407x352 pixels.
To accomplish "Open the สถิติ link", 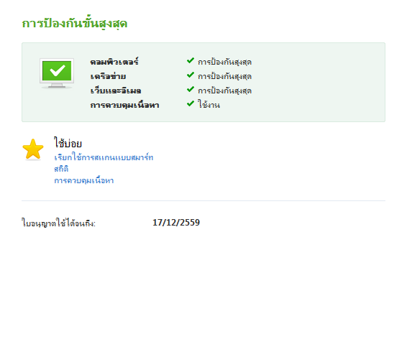I will click(x=61, y=169).
